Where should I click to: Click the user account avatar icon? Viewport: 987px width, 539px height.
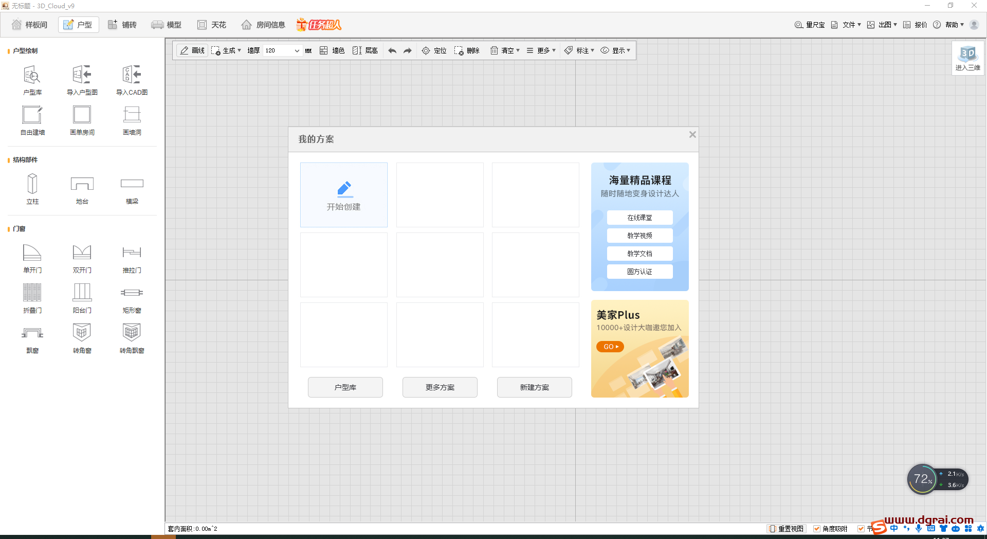tap(974, 25)
